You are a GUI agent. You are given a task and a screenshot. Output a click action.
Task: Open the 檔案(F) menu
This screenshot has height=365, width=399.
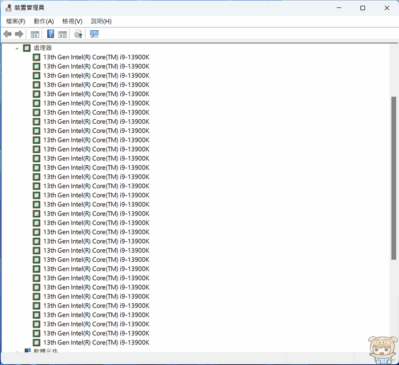tap(16, 21)
